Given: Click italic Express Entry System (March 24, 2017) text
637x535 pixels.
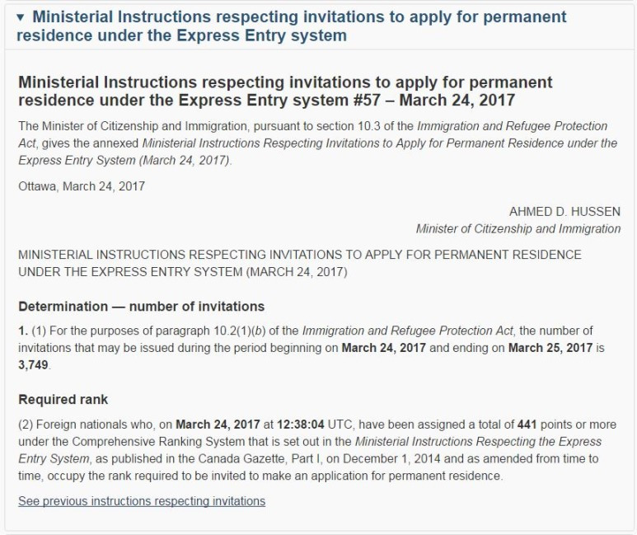Looking at the screenshot, I should coord(124,160).
